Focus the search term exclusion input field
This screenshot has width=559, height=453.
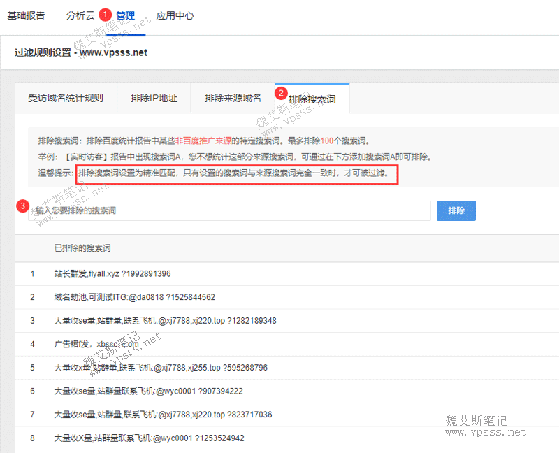[x=229, y=210]
